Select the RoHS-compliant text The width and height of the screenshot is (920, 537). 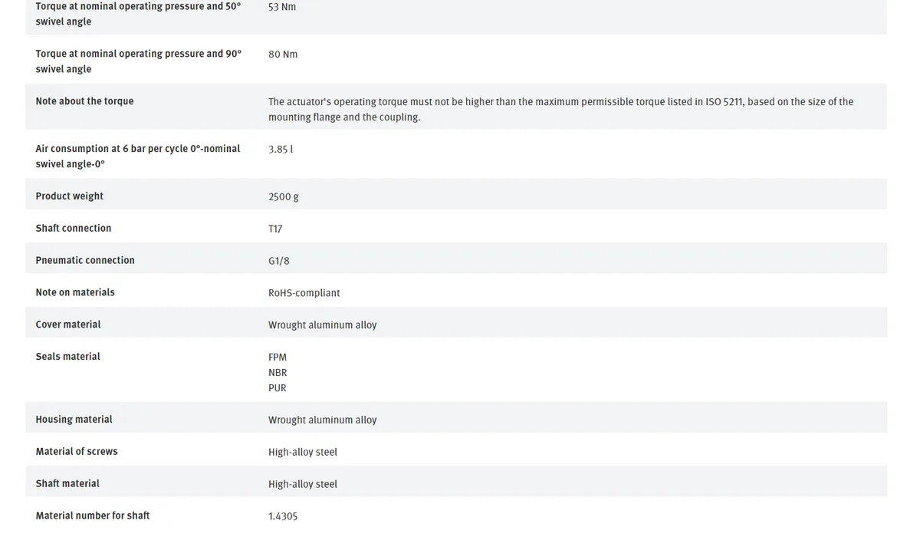[304, 293]
